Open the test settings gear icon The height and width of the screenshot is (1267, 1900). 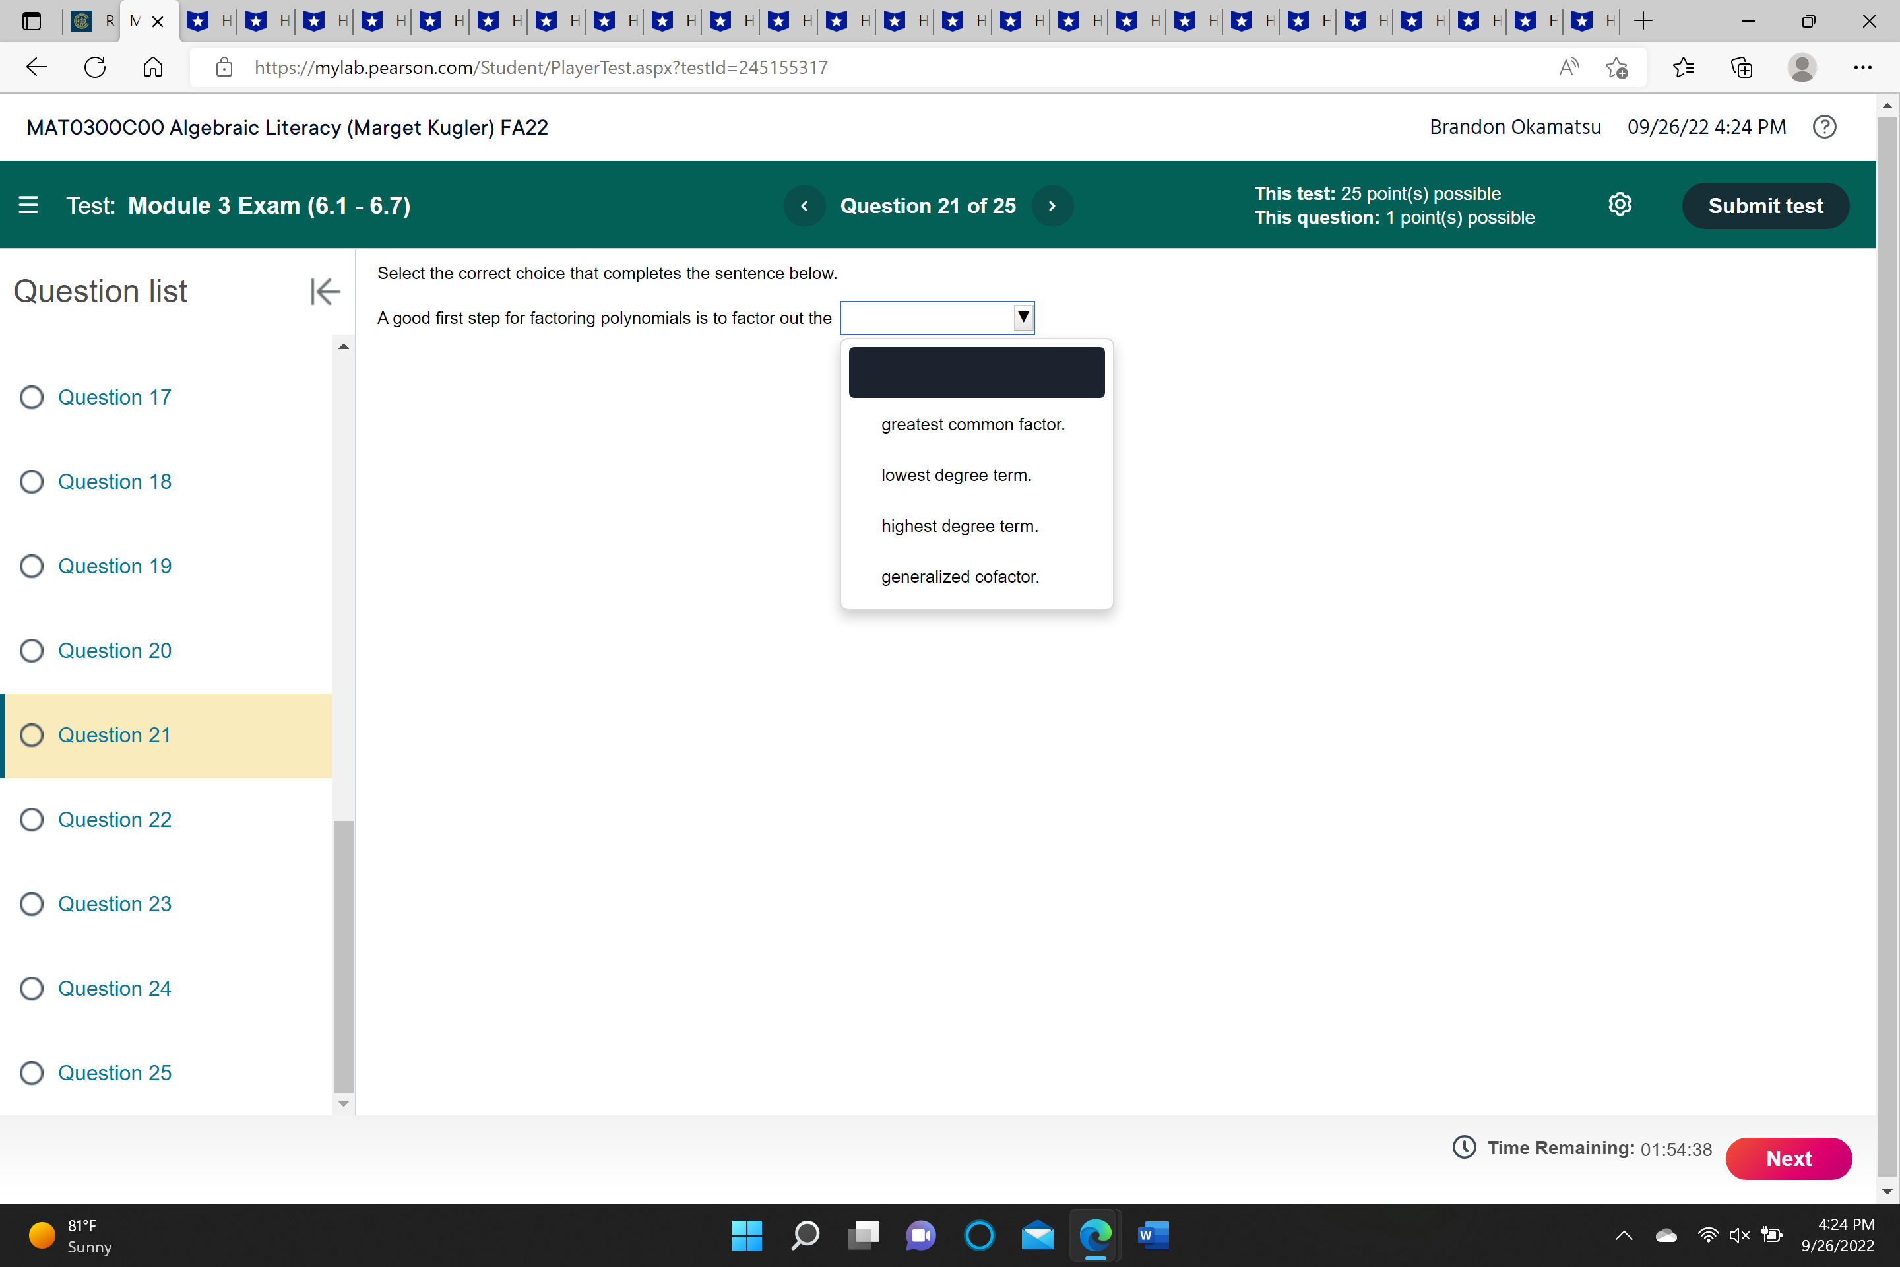[1620, 205]
